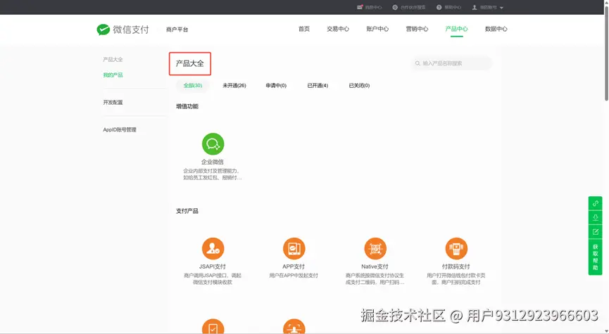Image resolution: width=609 pixels, height=334 pixels.
Task: Open the Native支付 product icon
Action: (375, 249)
